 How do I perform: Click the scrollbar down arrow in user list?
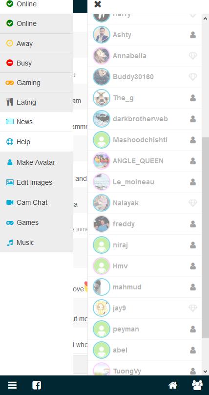pos(205,372)
